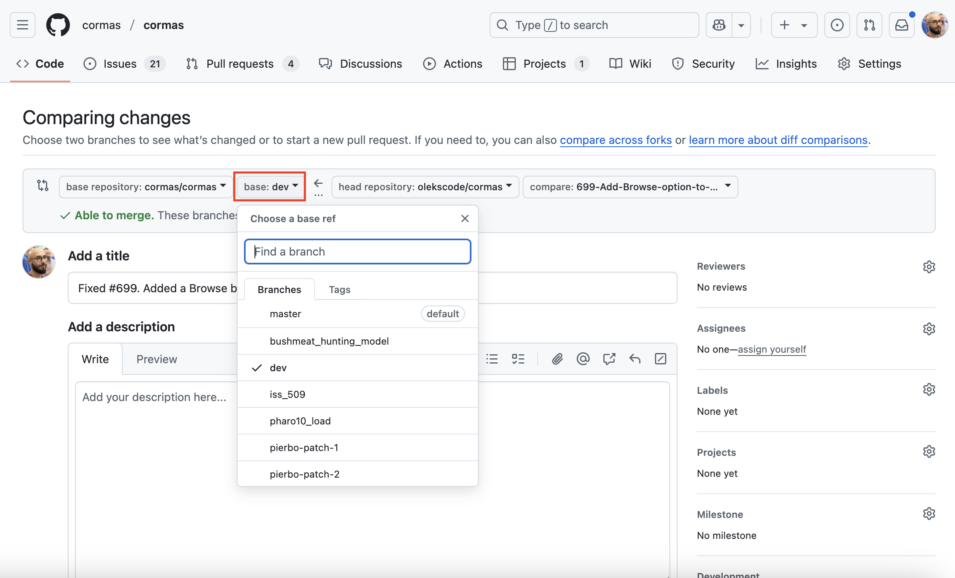Open the notifications inbox icon
955x578 pixels.
click(x=901, y=25)
